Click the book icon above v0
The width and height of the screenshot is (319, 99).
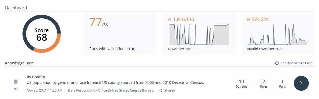[16, 82]
